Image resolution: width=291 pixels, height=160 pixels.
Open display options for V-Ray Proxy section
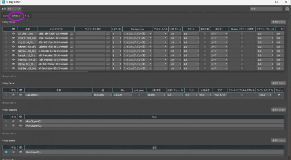(x=278, y=22)
